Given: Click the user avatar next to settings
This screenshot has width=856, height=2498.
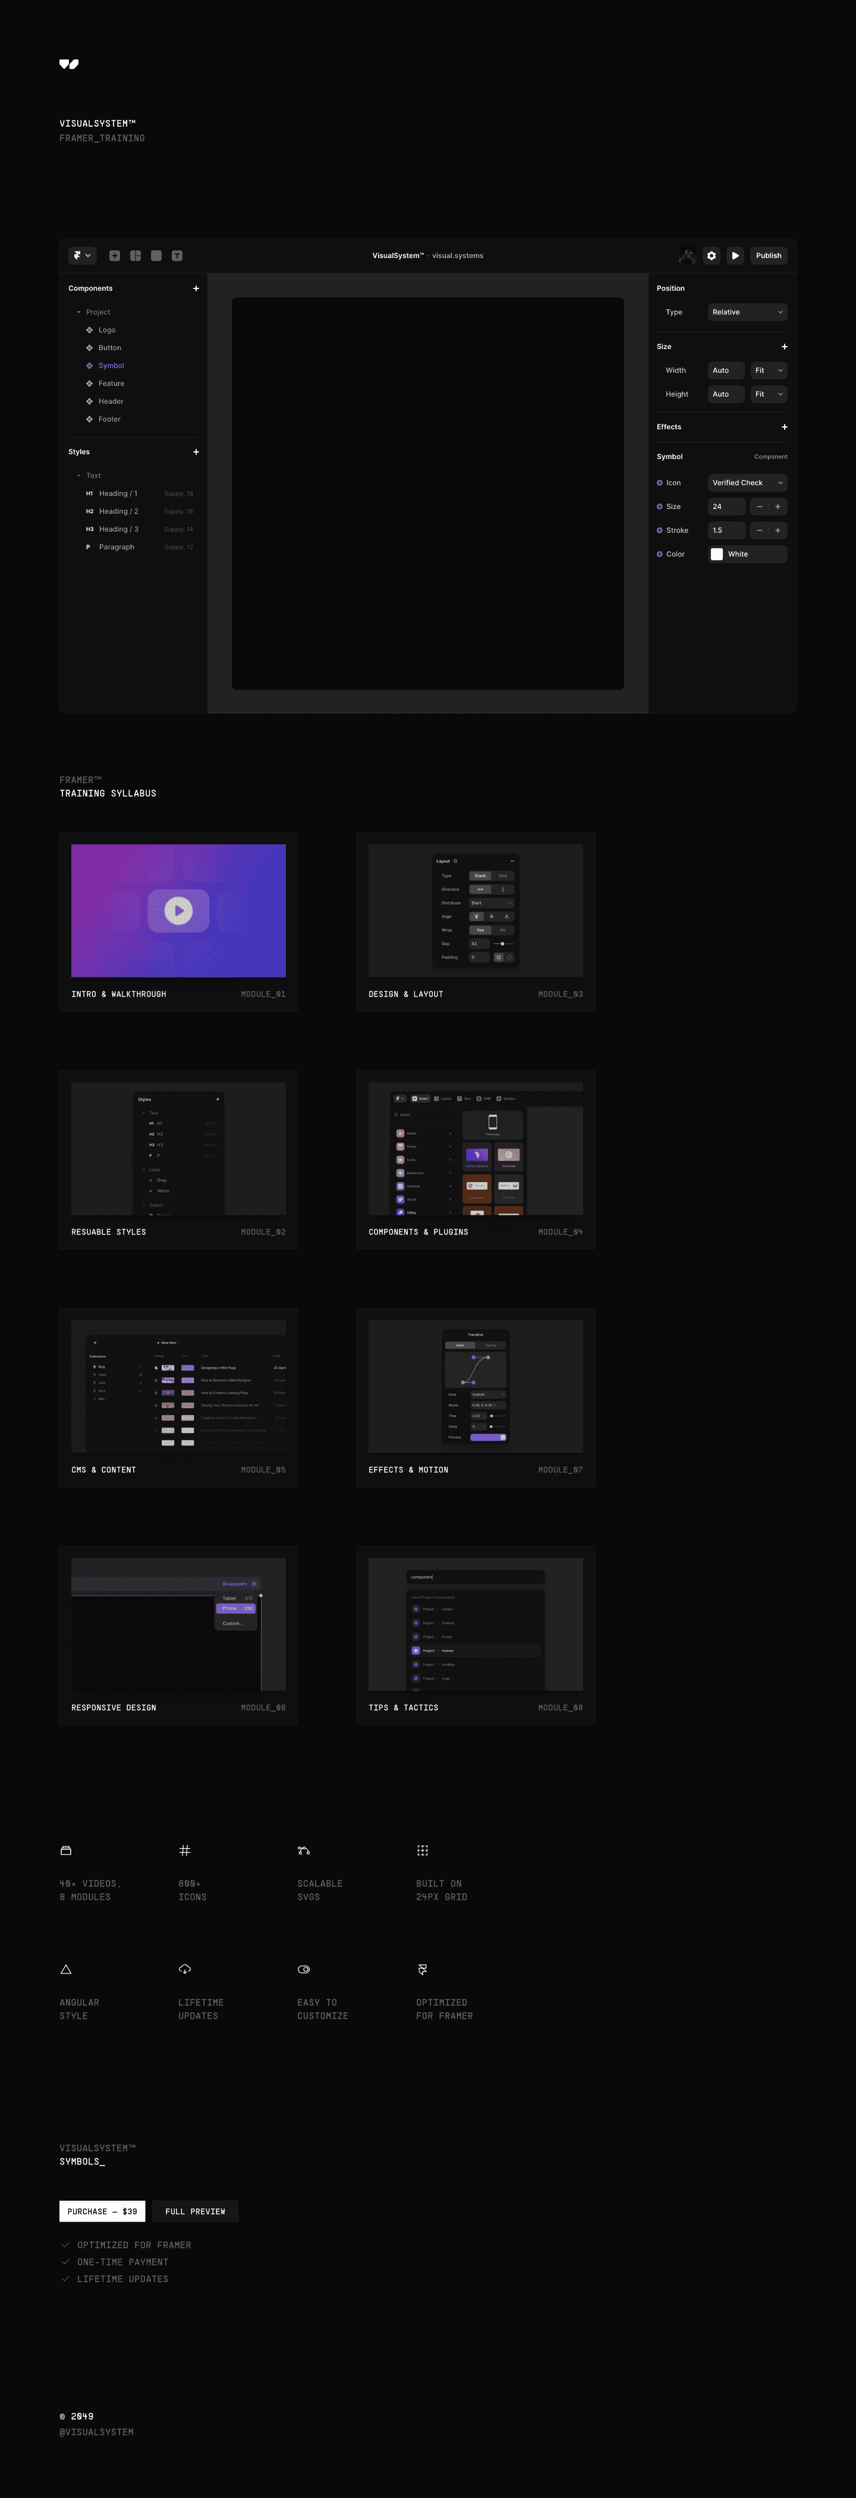Looking at the screenshot, I should [x=687, y=256].
